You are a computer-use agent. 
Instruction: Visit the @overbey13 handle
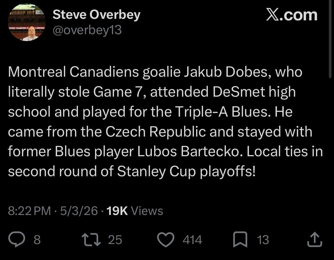(87, 30)
